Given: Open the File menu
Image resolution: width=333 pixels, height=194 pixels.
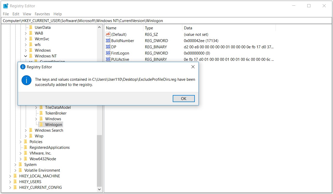Looking at the screenshot, I should pos(6,14).
